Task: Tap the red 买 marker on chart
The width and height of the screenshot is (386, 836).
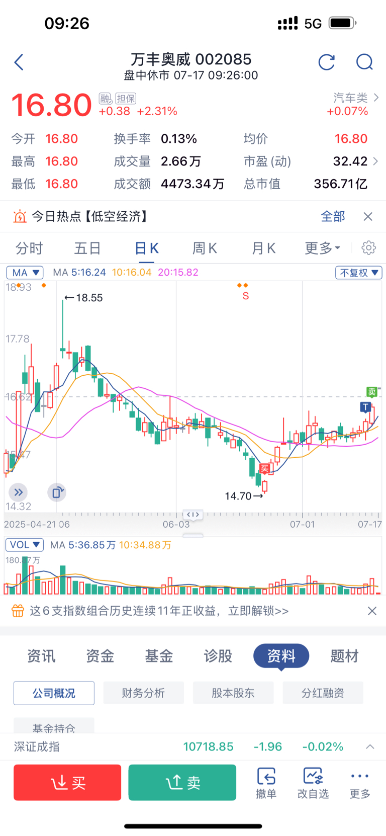Action: [x=264, y=468]
